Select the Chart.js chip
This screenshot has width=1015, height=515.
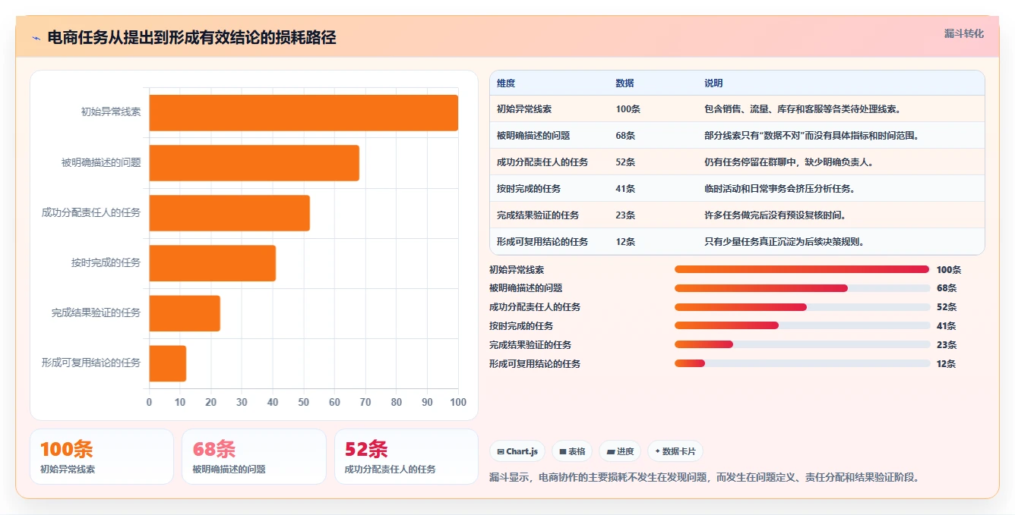click(517, 451)
